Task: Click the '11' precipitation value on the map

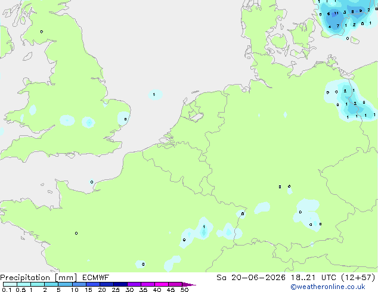Action: [336, 13]
